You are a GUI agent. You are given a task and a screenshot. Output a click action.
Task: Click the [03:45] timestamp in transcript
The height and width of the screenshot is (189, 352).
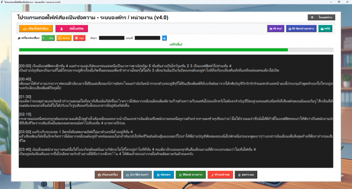(25, 149)
